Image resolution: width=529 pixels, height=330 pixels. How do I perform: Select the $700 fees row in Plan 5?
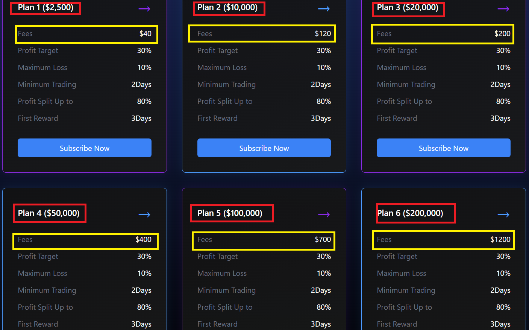263,240
